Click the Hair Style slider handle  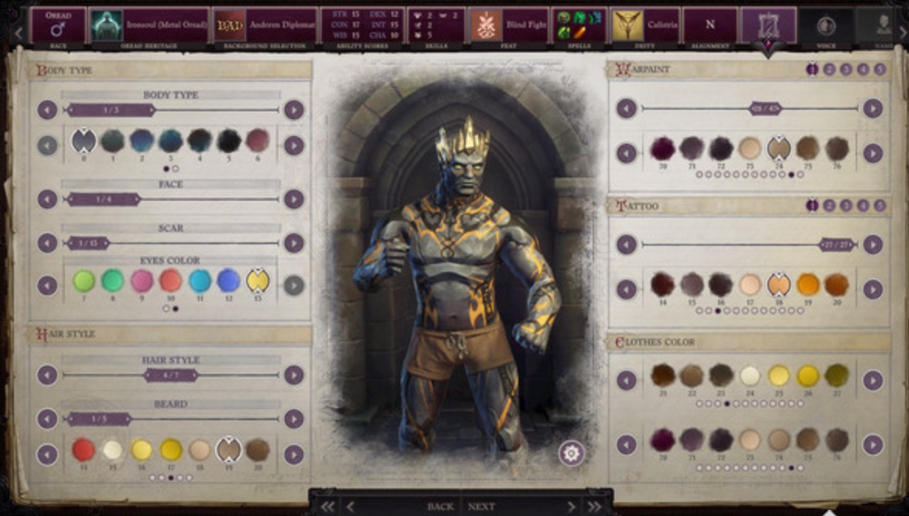pos(171,375)
